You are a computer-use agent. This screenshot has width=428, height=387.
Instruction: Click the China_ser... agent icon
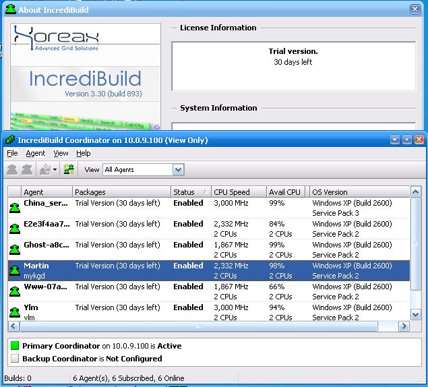(15, 208)
